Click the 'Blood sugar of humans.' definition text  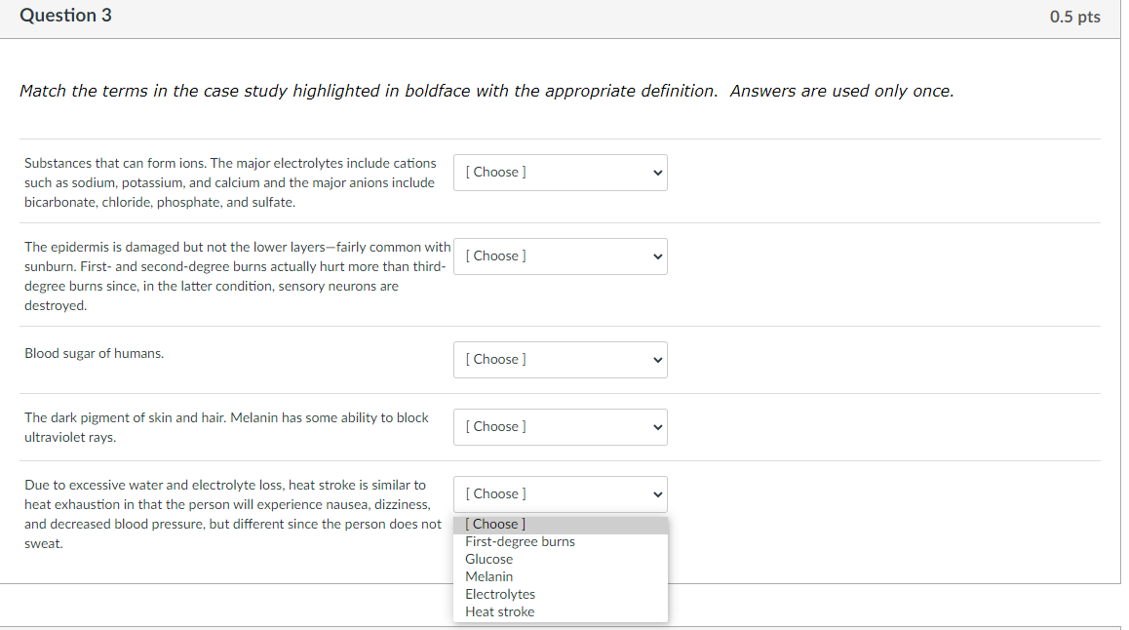pos(95,353)
